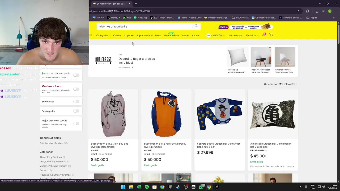
Task: Open Epic Games Launcher from taskbar
Action: [x=170, y=187]
